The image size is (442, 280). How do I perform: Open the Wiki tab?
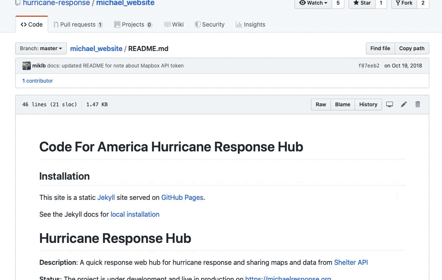click(x=174, y=24)
